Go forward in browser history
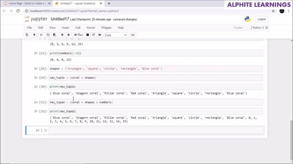Screen dimensions: 293x164 pos(11,11)
